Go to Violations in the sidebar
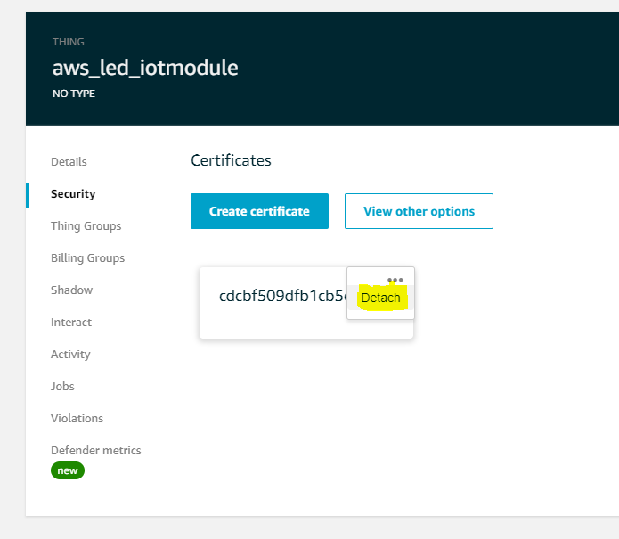619x539 pixels. [x=77, y=419]
